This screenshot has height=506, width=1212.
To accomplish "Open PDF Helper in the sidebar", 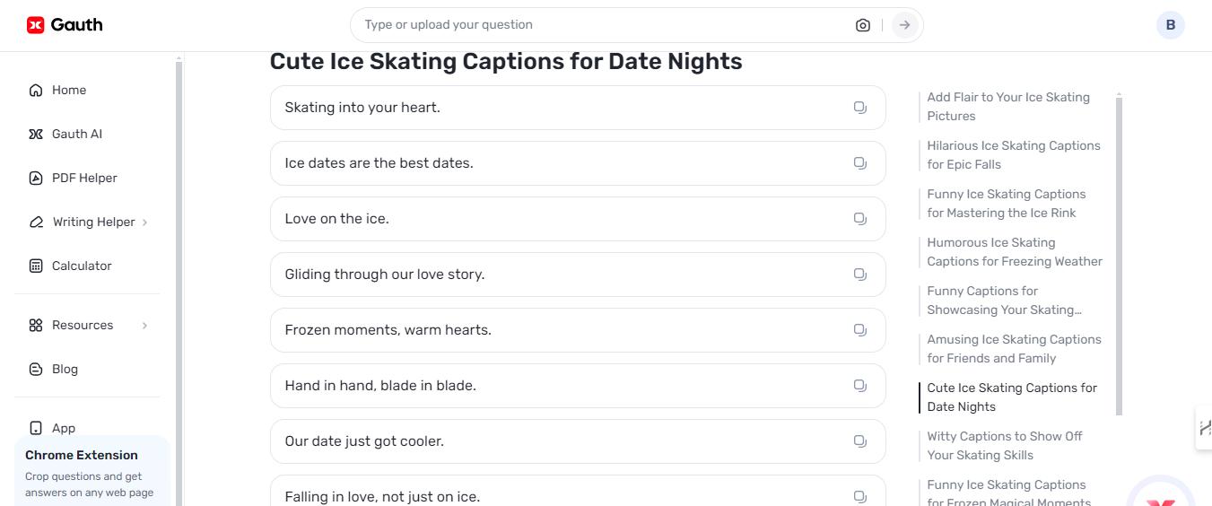I will pyautogui.click(x=83, y=178).
